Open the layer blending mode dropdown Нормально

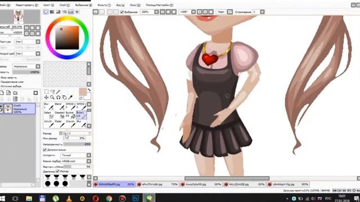click(x=38, y=66)
